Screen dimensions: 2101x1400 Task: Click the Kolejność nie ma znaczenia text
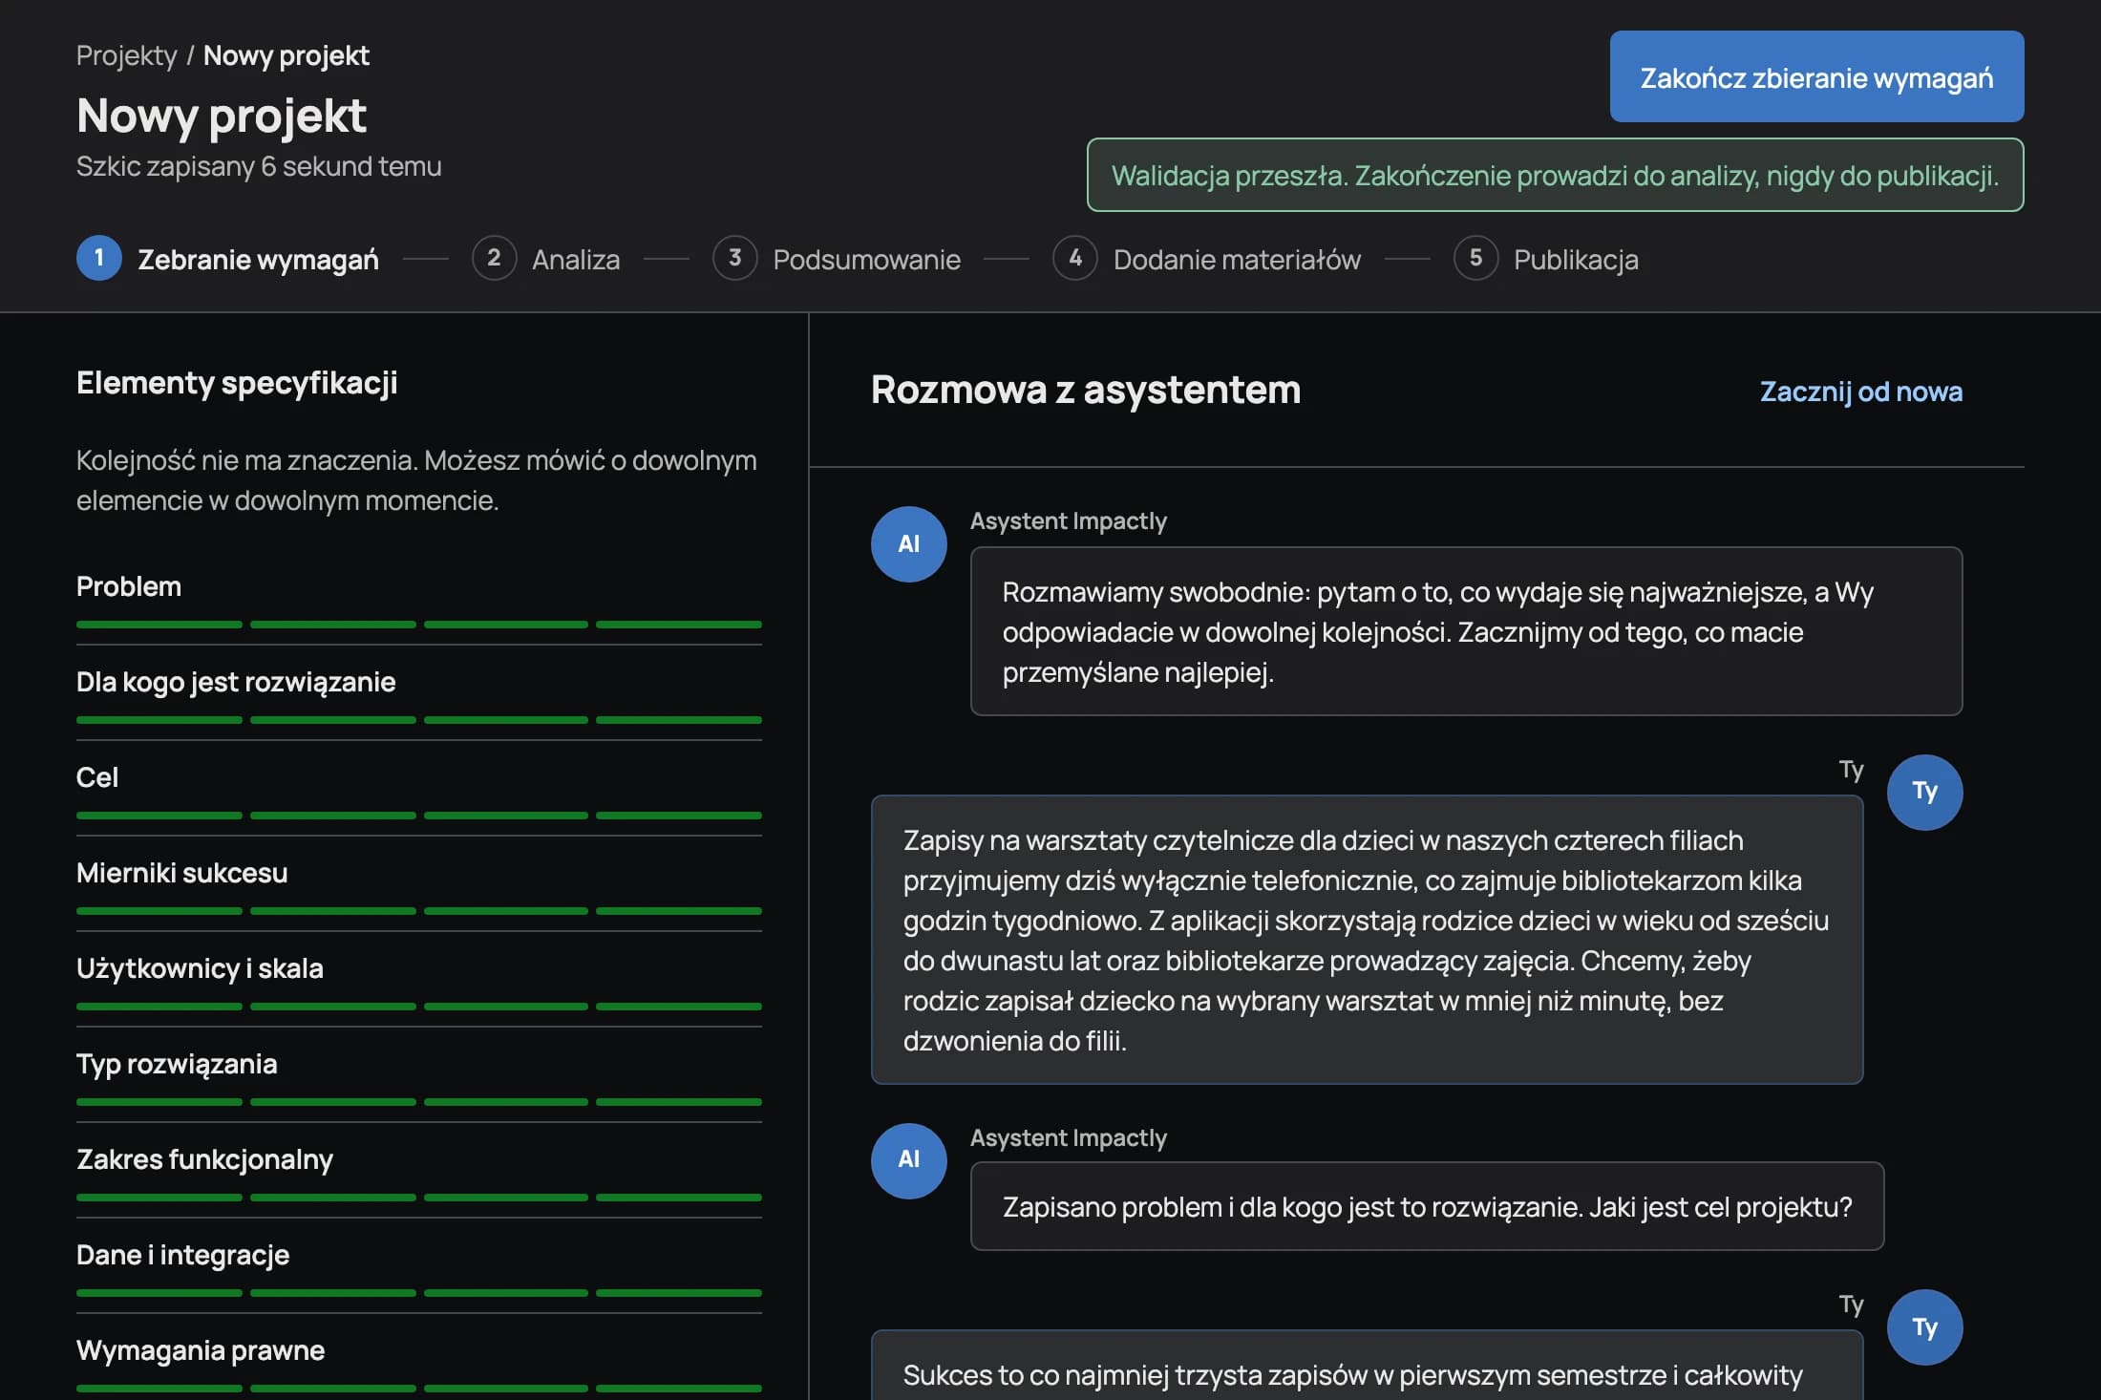pyautogui.click(x=416, y=480)
